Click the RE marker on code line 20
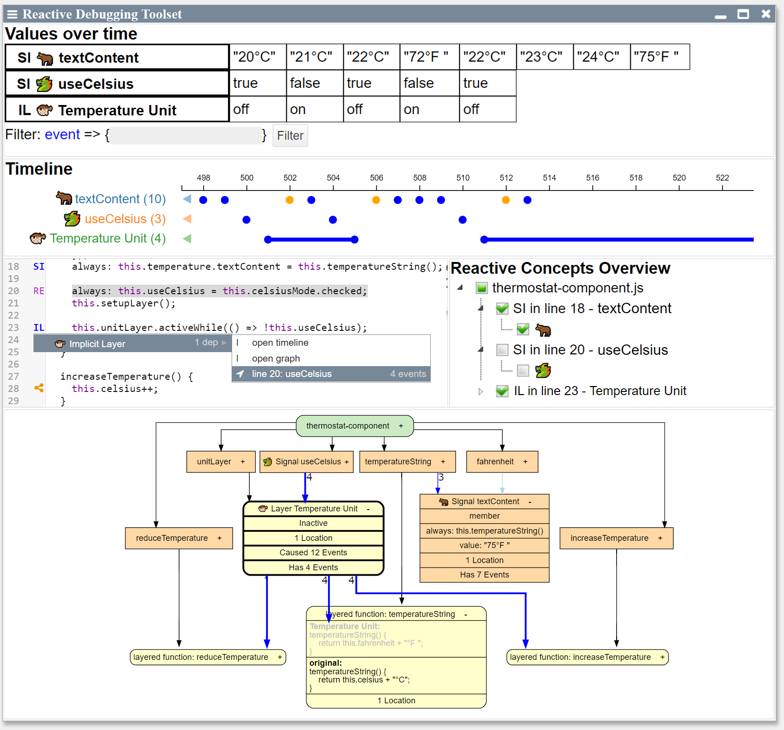Viewport: 784px width, 730px height. point(39,291)
